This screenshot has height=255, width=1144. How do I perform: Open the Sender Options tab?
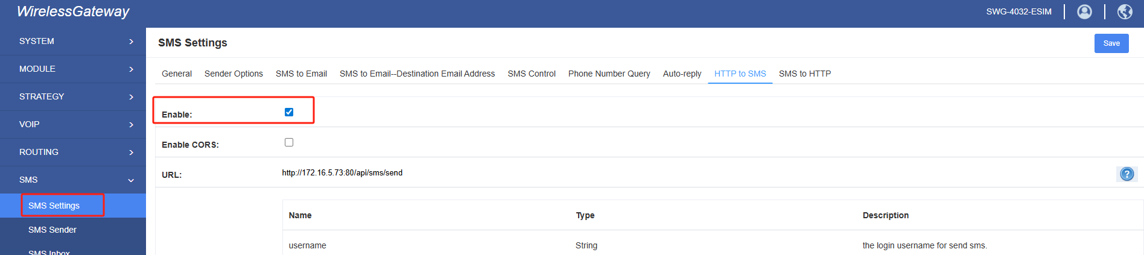click(x=234, y=74)
